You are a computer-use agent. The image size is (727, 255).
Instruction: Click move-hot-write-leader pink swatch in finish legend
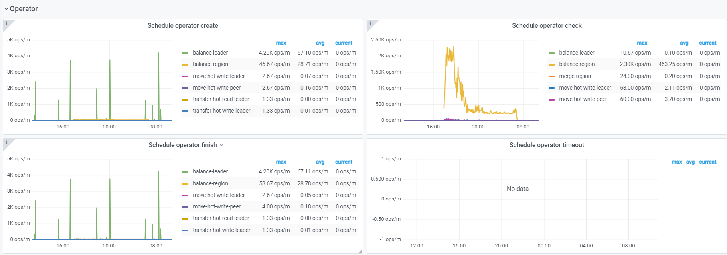[185, 195]
